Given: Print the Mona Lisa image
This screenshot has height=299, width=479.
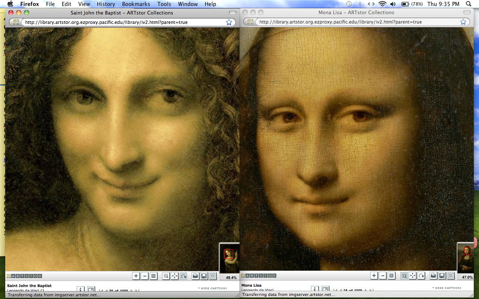Looking at the screenshot, I should (433, 275).
